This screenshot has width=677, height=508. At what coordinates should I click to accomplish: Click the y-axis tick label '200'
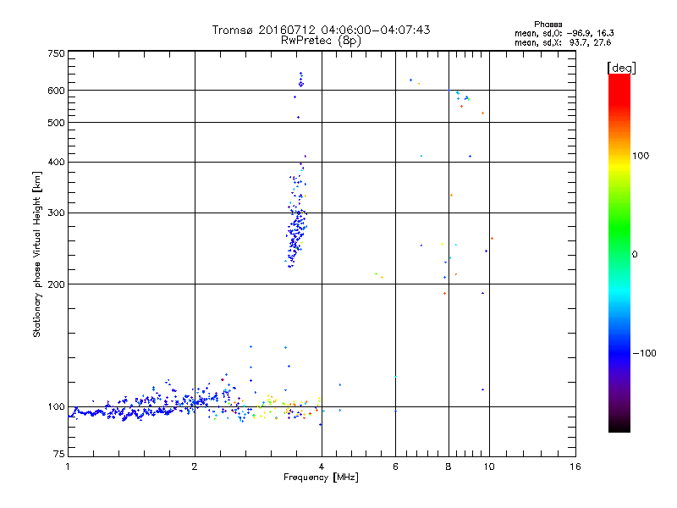point(56,284)
